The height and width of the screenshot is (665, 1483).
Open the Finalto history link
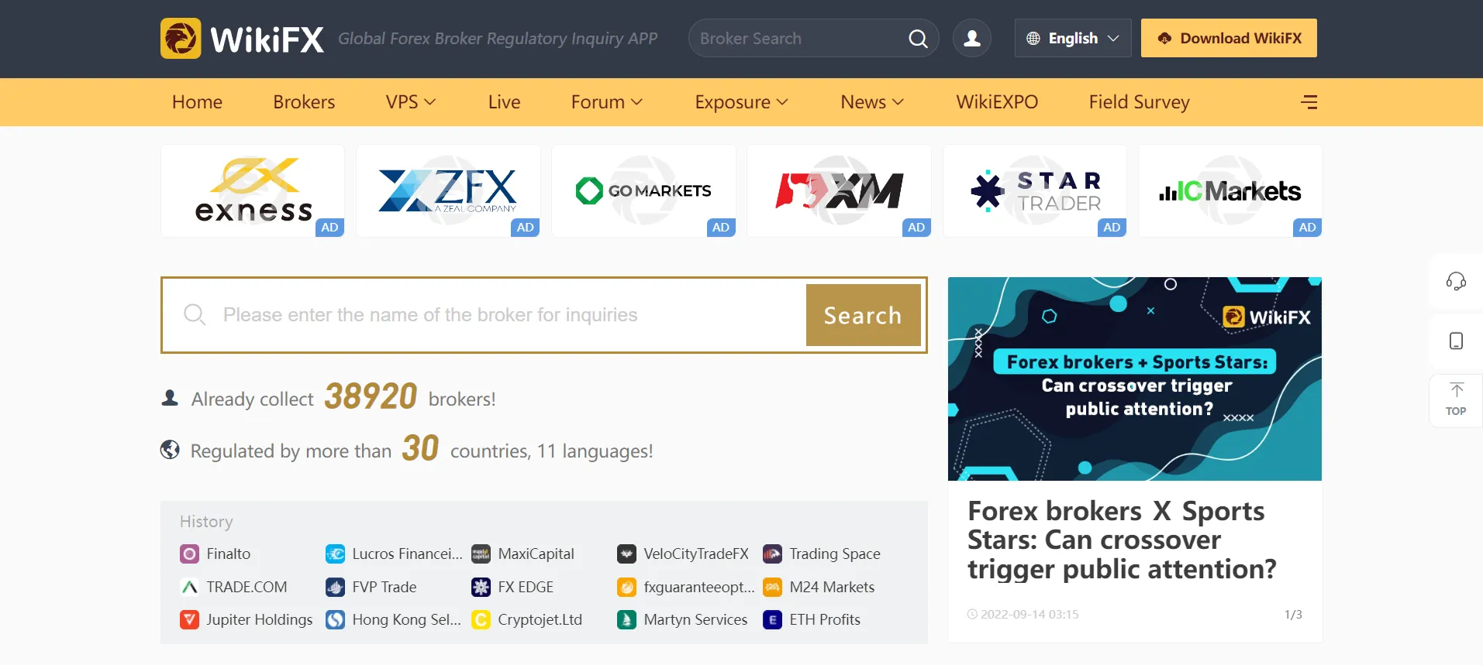(228, 554)
